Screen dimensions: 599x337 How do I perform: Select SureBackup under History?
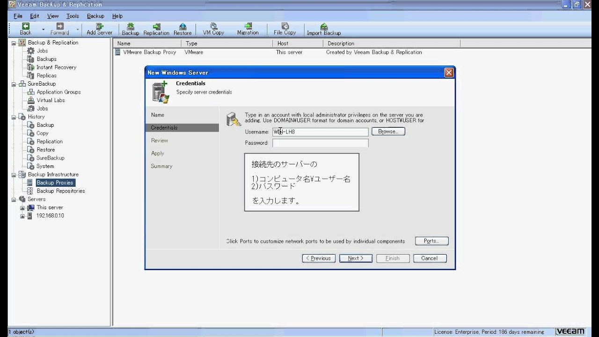click(50, 158)
